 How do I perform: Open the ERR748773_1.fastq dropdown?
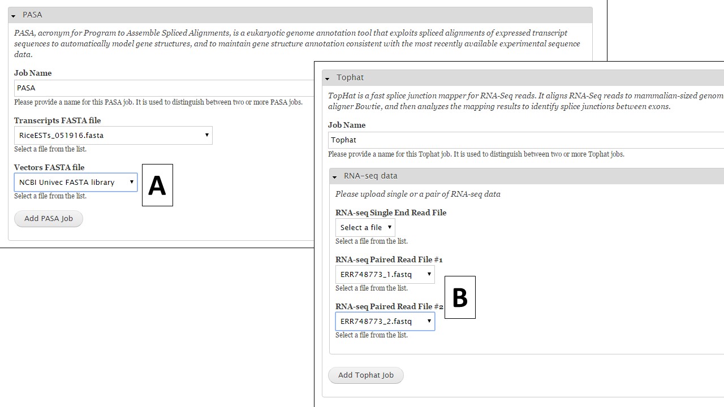pos(385,275)
